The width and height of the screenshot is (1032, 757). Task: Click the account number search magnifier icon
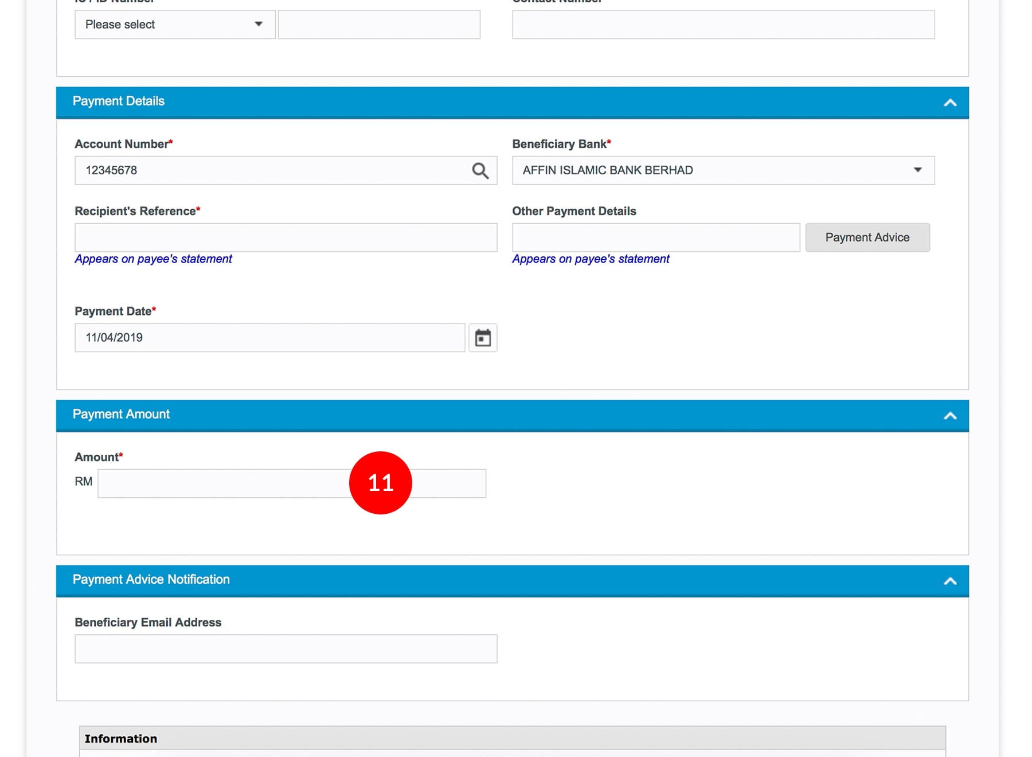pos(480,170)
